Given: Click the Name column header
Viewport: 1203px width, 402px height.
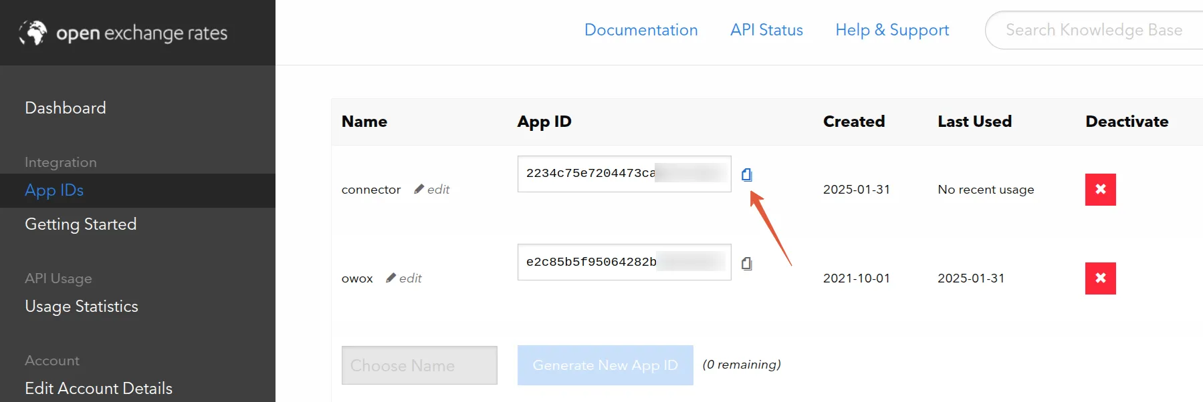Looking at the screenshot, I should (x=364, y=122).
